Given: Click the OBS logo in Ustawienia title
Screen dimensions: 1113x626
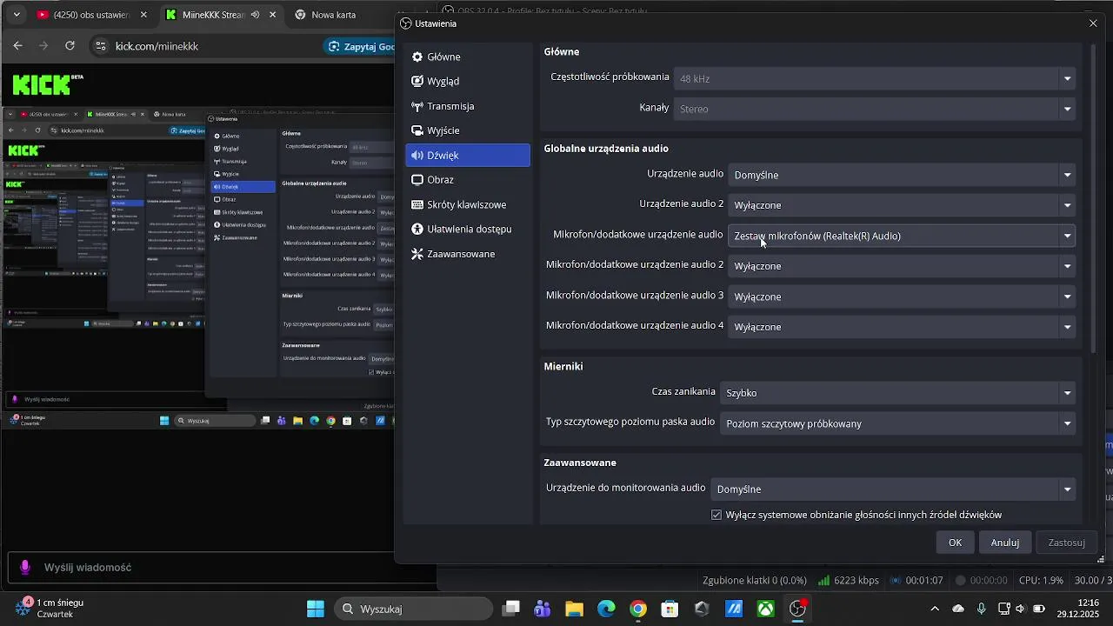Looking at the screenshot, I should coord(406,23).
